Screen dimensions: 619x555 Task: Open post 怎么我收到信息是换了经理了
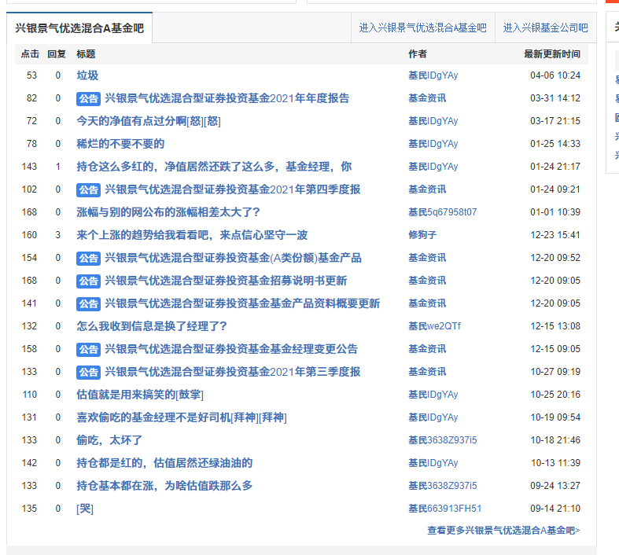pyautogui.click(x=152, y=326)
